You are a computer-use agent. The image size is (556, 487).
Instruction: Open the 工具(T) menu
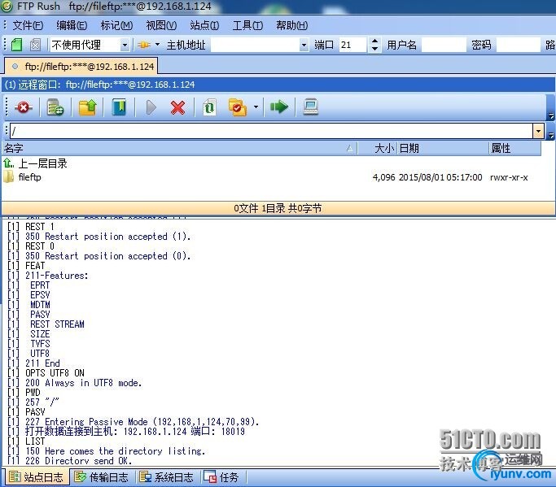coord(247,25)
